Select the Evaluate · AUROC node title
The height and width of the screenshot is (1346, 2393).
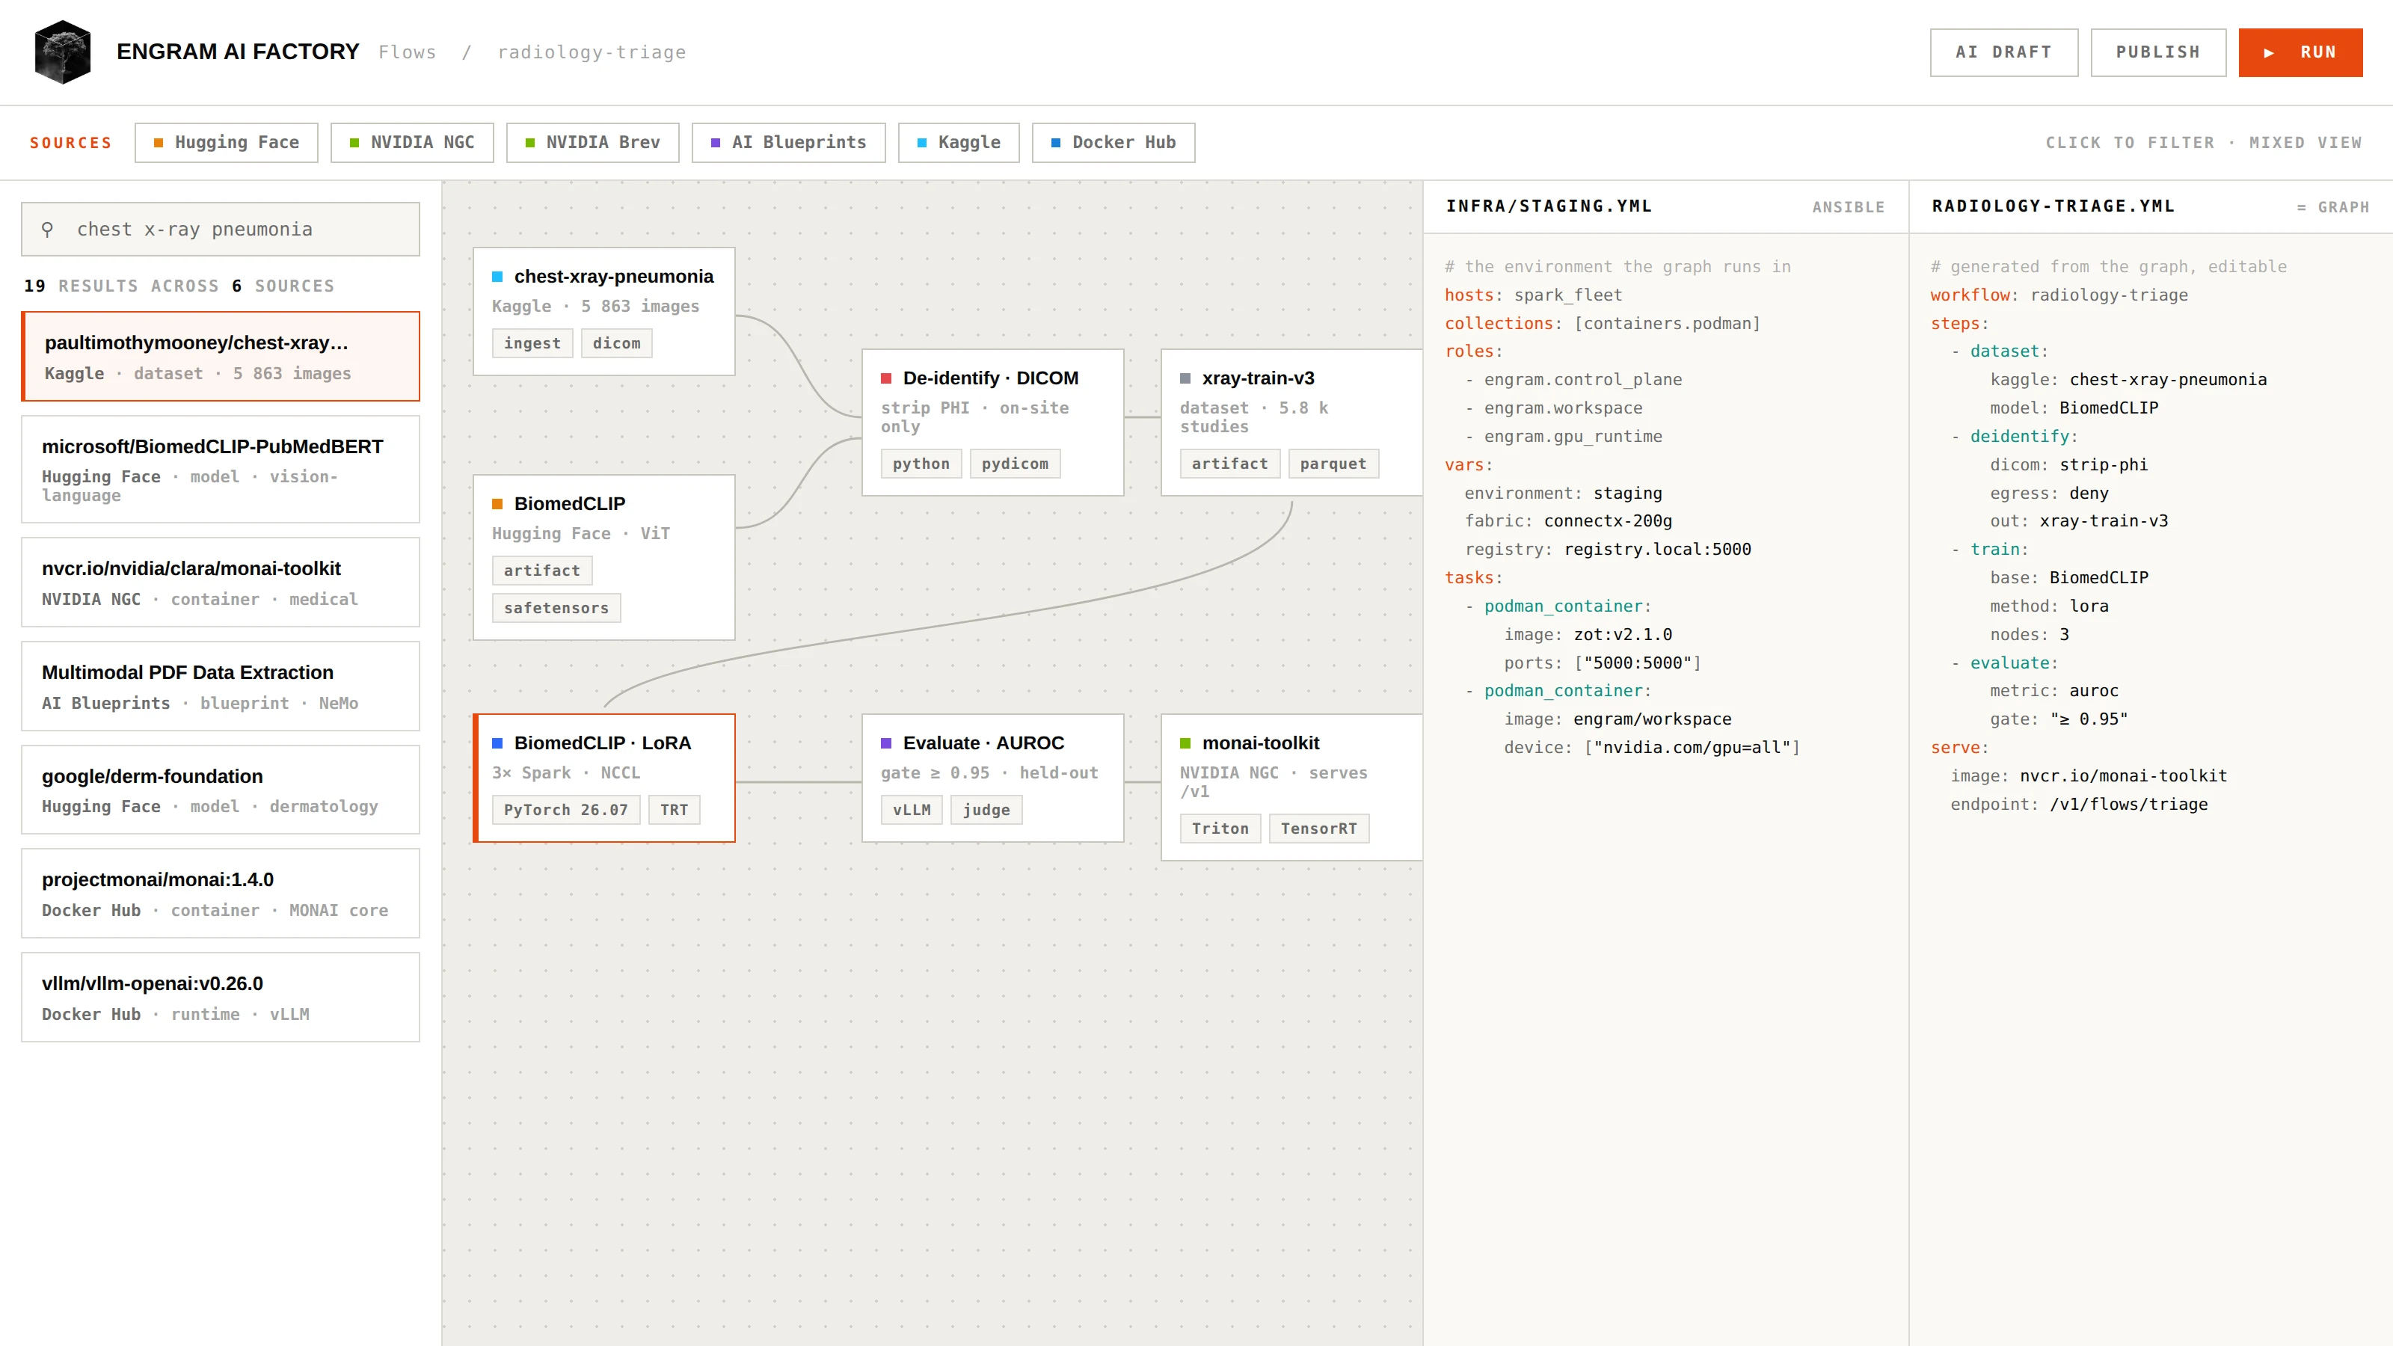[984, 743]
